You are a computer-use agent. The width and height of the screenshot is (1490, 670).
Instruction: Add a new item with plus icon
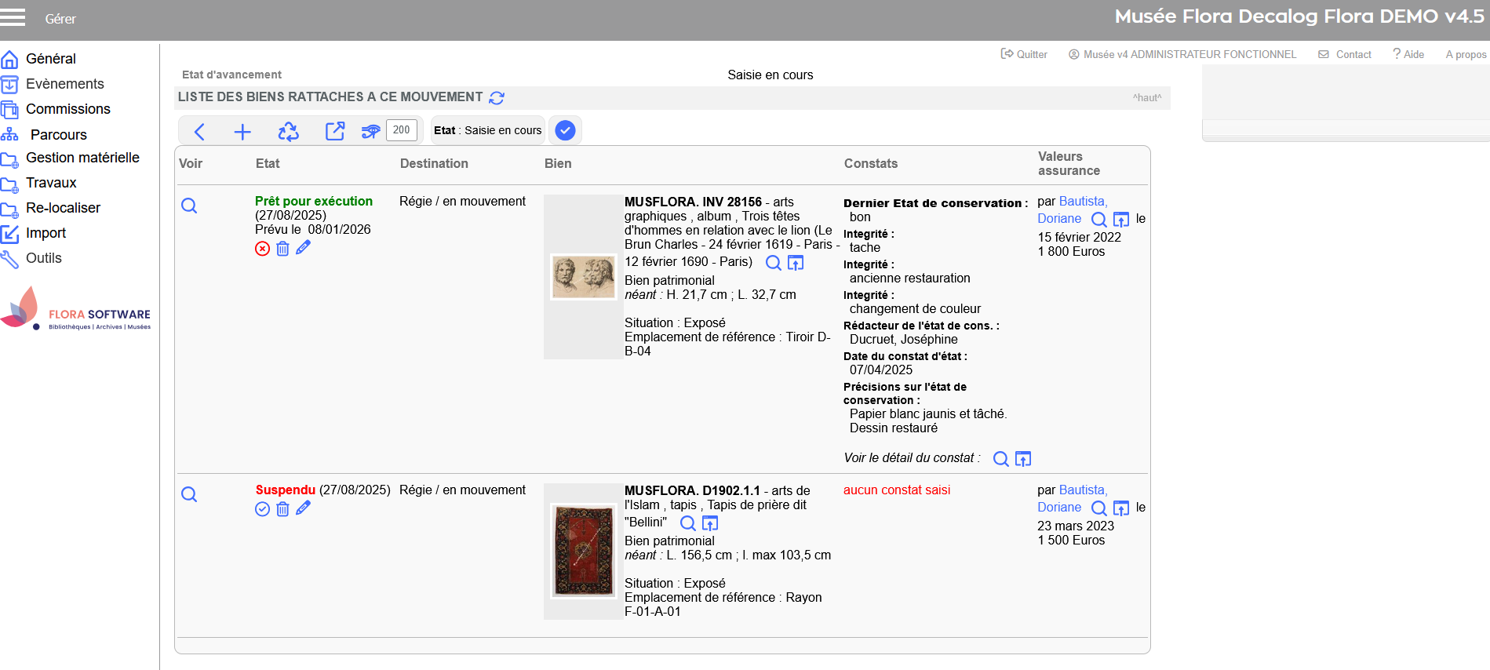coord(242,132)
